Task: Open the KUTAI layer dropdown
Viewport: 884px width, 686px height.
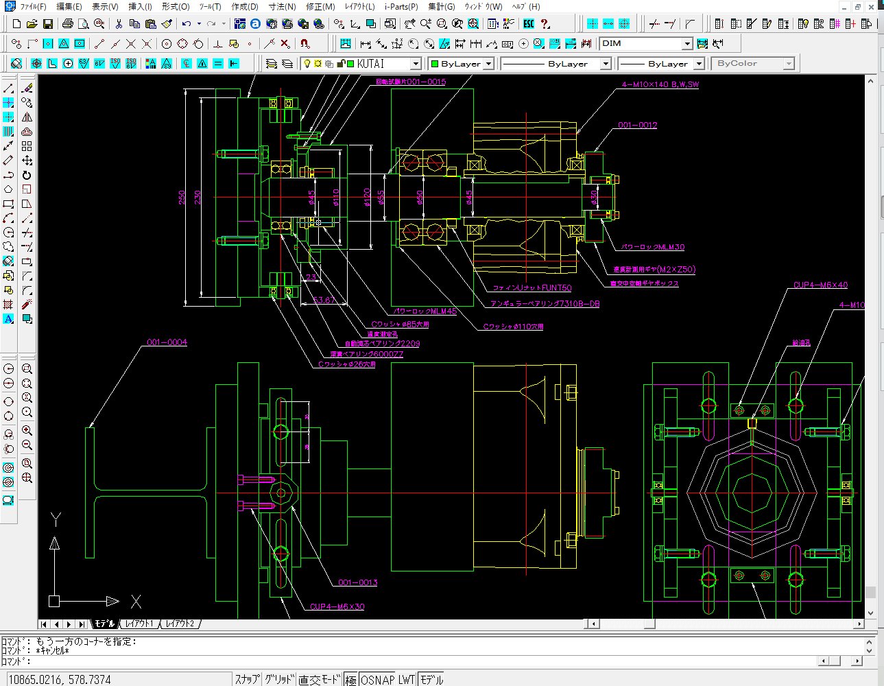Action: pos(415,64)
